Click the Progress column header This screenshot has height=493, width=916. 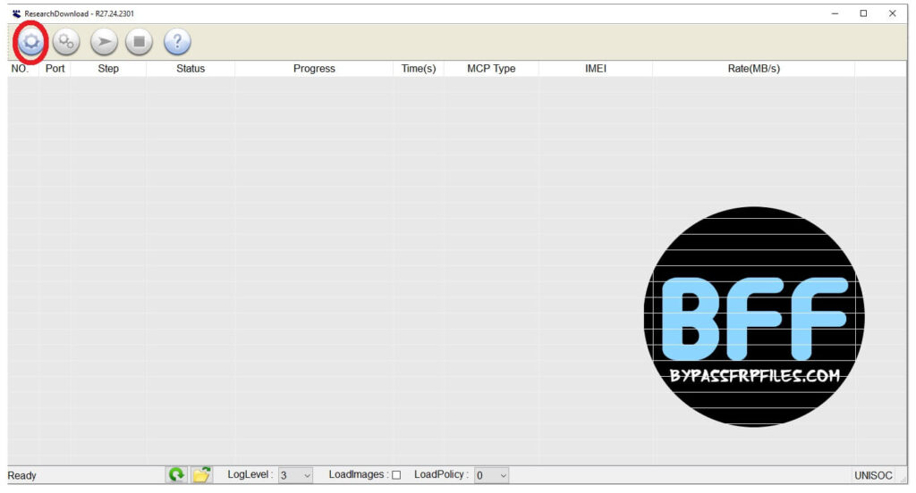[314, 68]
